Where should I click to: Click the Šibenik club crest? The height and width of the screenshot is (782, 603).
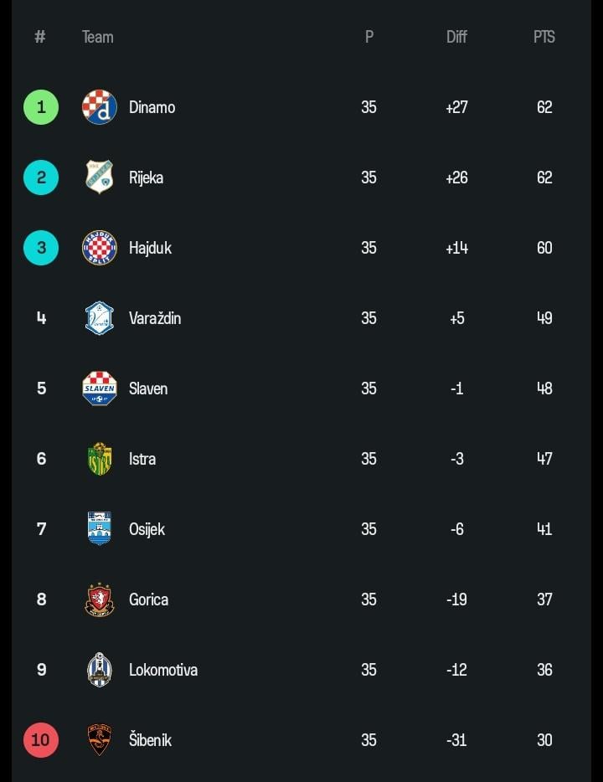(99, 740)
